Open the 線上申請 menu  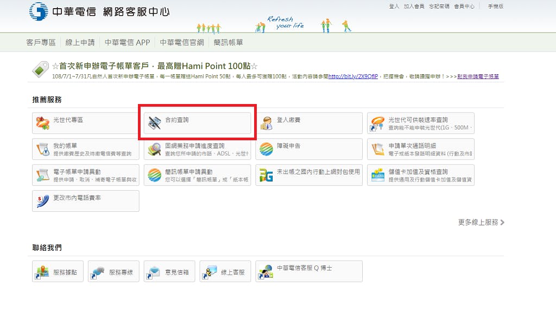80,42
